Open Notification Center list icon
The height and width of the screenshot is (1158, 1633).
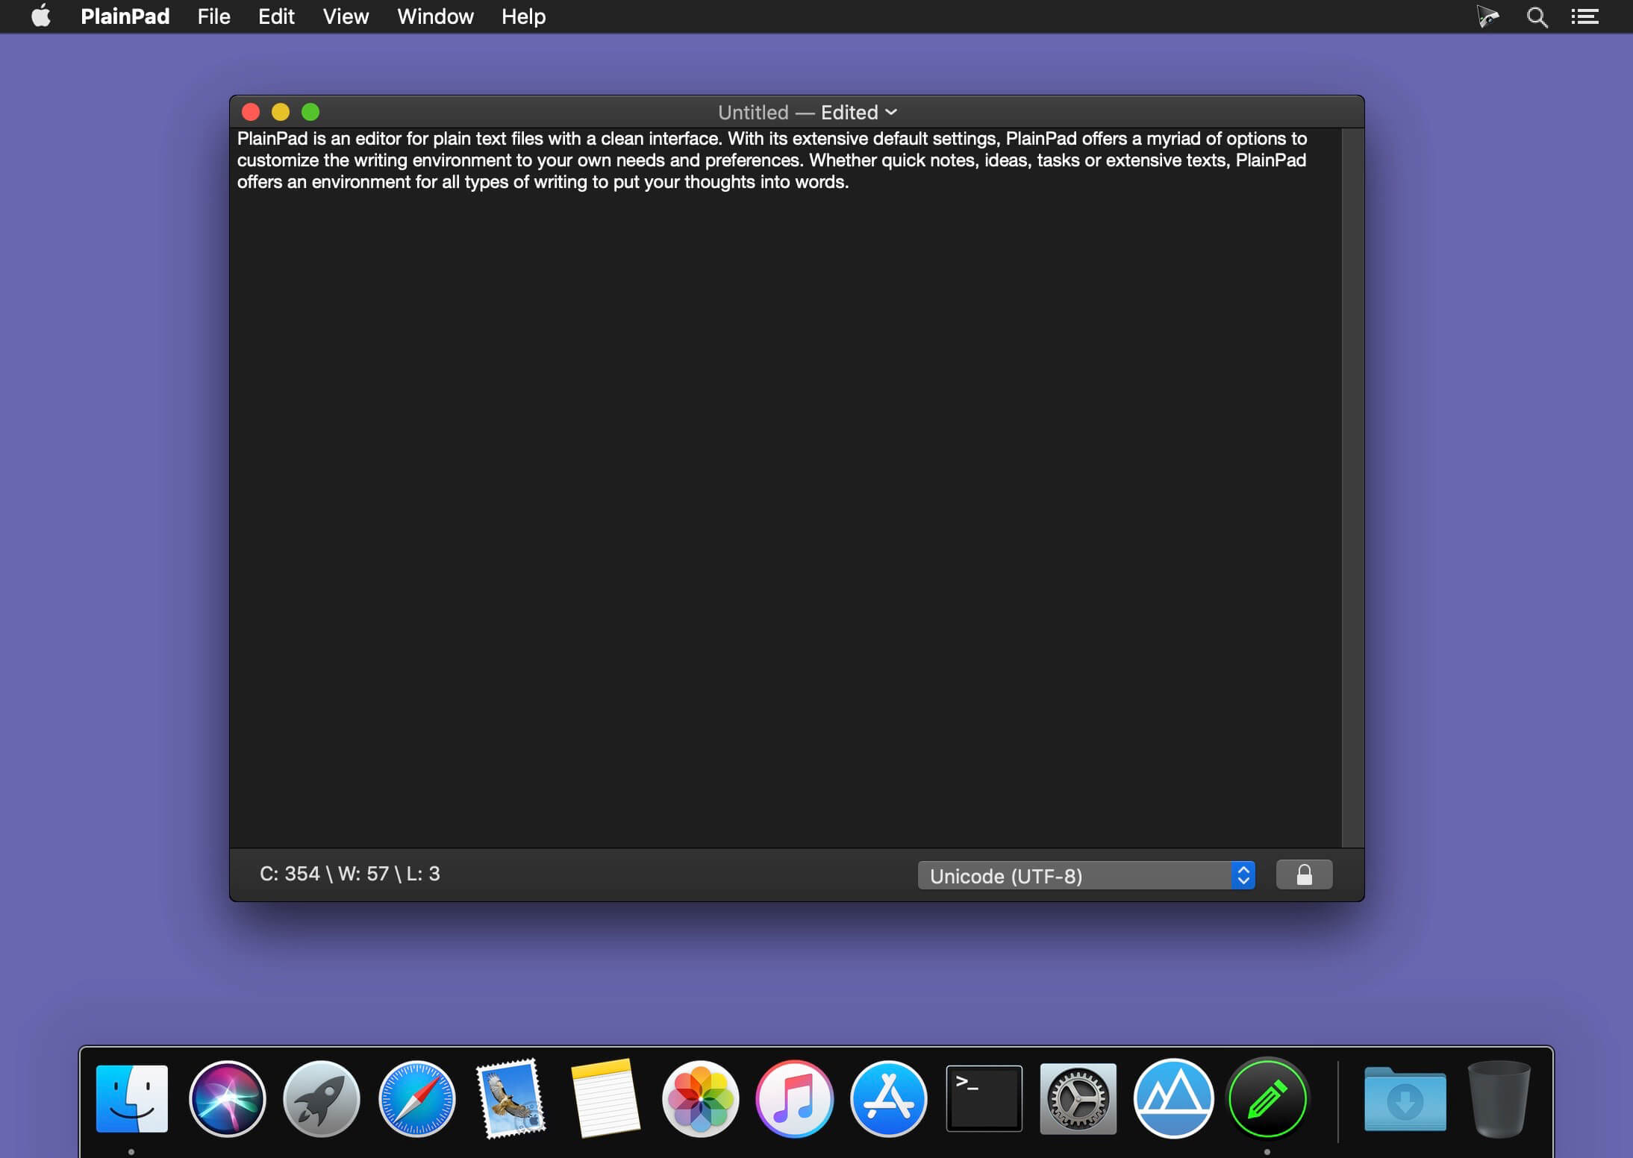pyautogui.click(x=1584, y=16)
